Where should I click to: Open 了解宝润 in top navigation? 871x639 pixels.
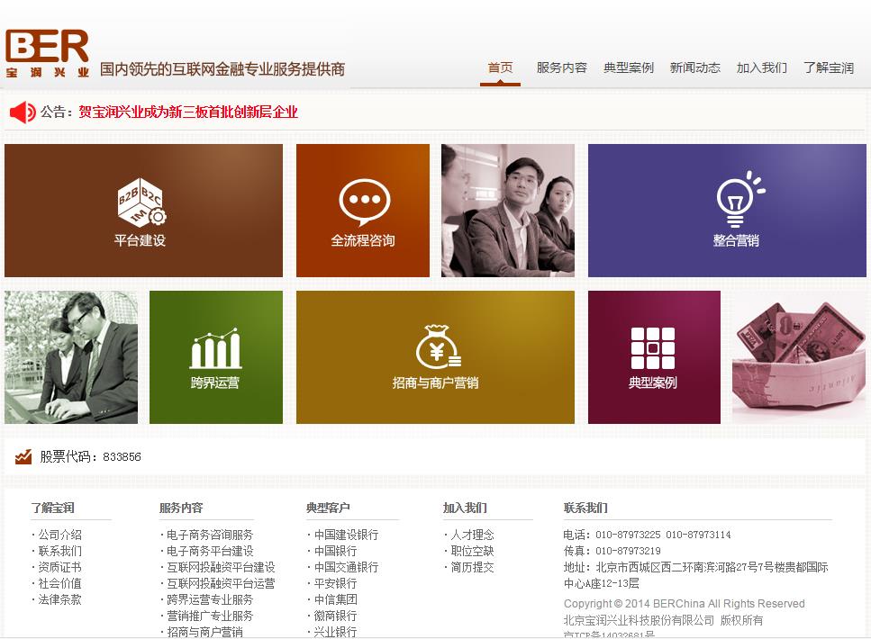coord(829,67)
